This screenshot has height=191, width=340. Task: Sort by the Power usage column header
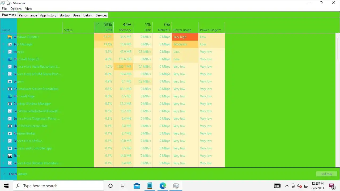pos(185,27)
